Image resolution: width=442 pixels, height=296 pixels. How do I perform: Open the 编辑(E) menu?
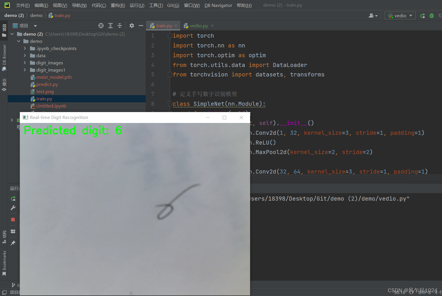[x=41, y=5]
